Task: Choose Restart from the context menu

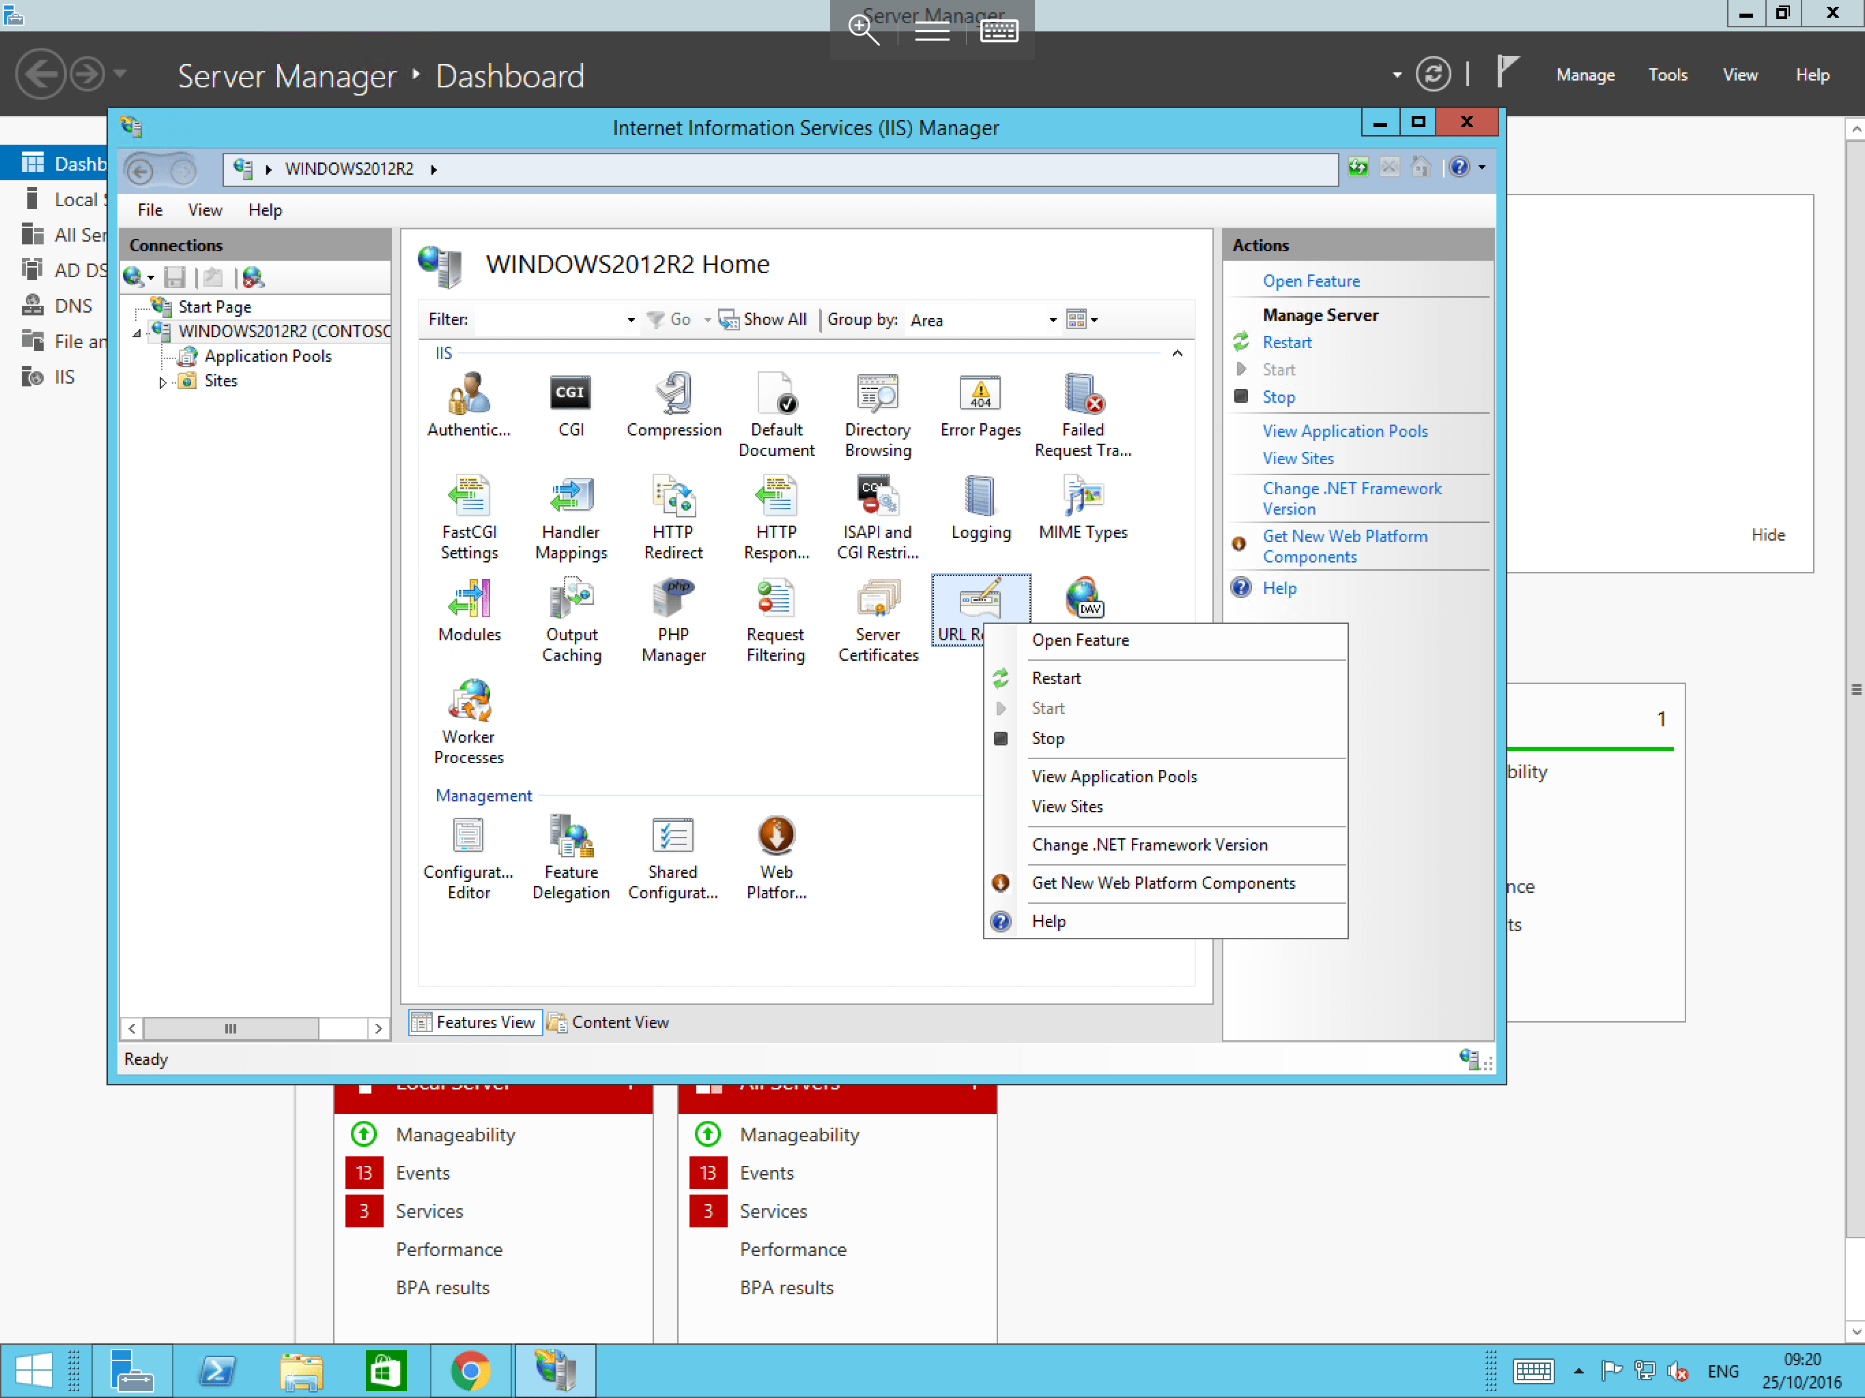Action: pyautogui.click(x=1055, y=678)
